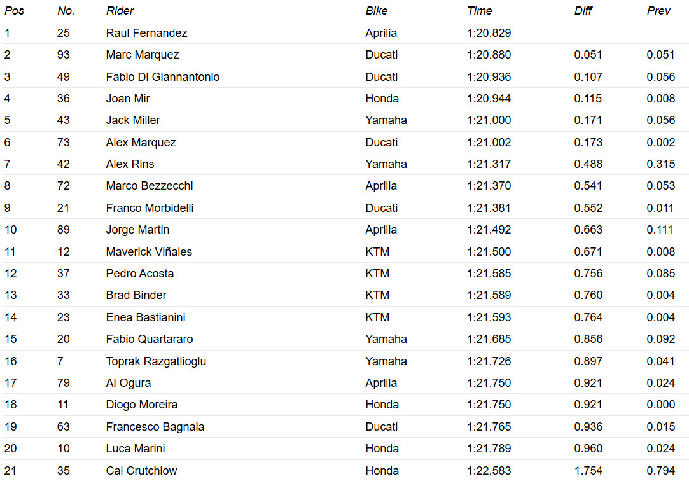This screenshot has height=481, width=689.
Task: Select Jack Miller in the table
Action: 133,120
